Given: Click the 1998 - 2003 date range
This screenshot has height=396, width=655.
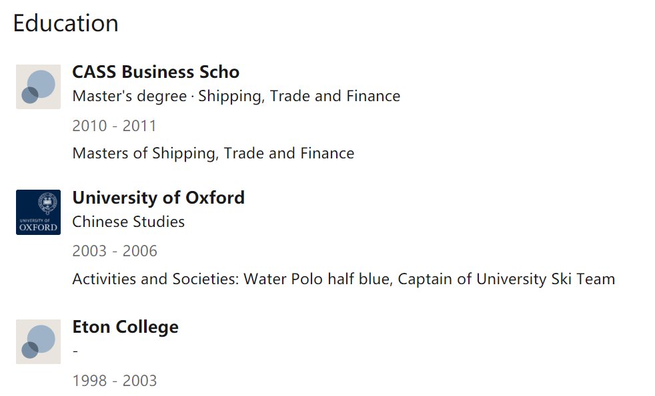Looking at the screenshot, I should click(115, 381).
